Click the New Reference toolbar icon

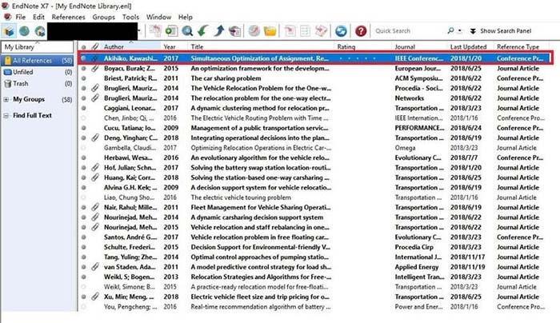(156, 30)
